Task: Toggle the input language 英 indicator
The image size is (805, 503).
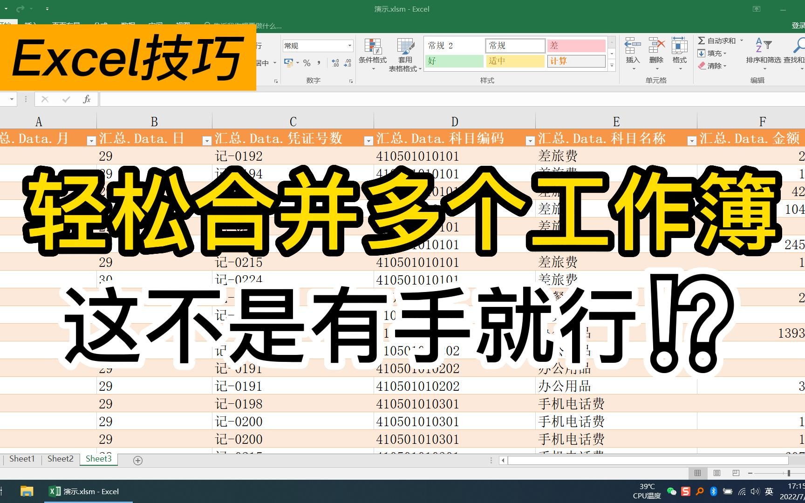Action: click(x=769, y=491)
